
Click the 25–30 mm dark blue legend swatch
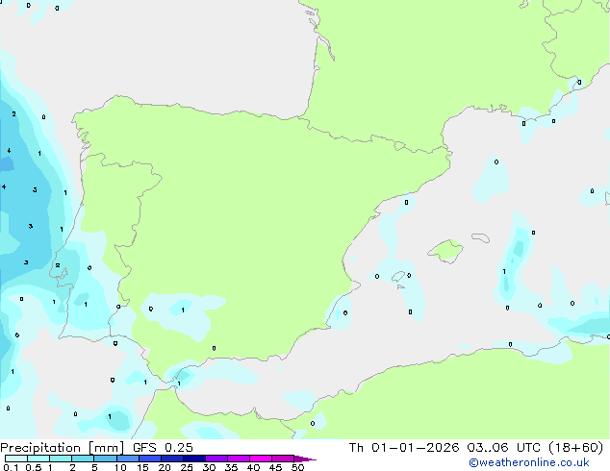tap(193, 459)
